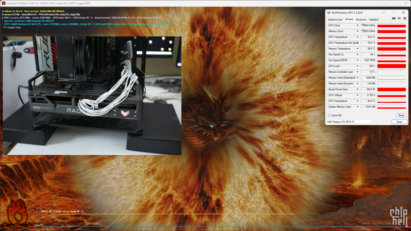Click the GPU 1 temperature graph label
Viewport: 411px width, 231px height.
[62, 211]
